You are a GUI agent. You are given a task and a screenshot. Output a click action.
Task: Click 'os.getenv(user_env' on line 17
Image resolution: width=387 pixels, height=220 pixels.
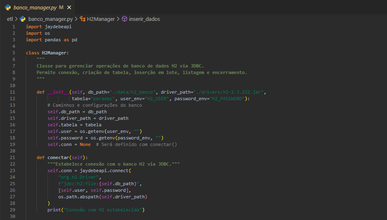(x=104, y=131)
